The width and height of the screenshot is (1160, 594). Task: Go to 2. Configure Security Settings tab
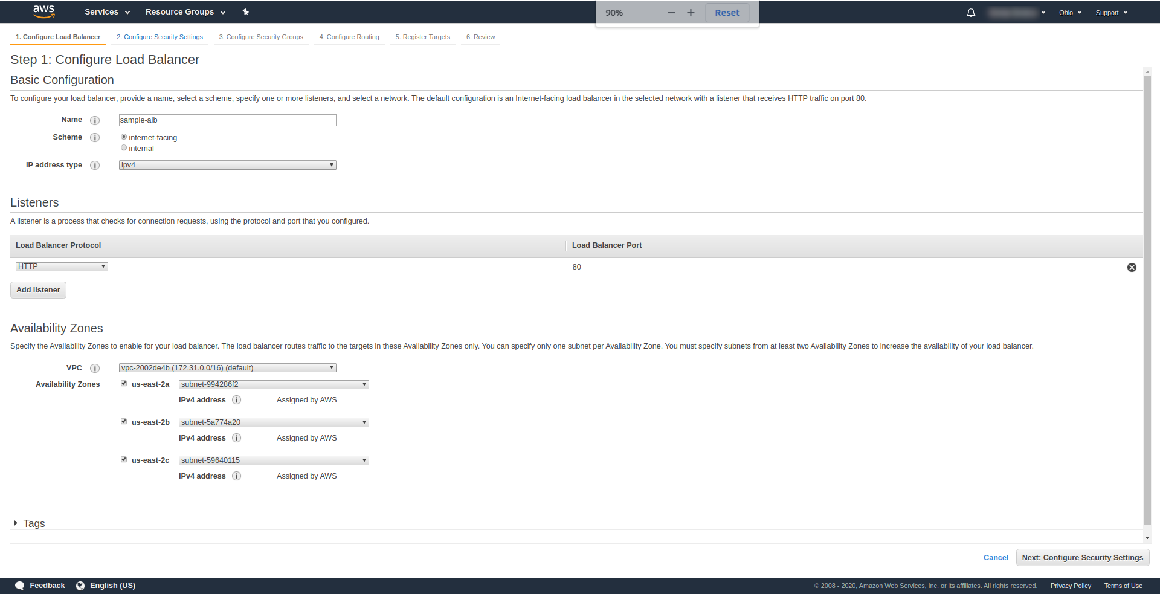[x=160, y=37]
